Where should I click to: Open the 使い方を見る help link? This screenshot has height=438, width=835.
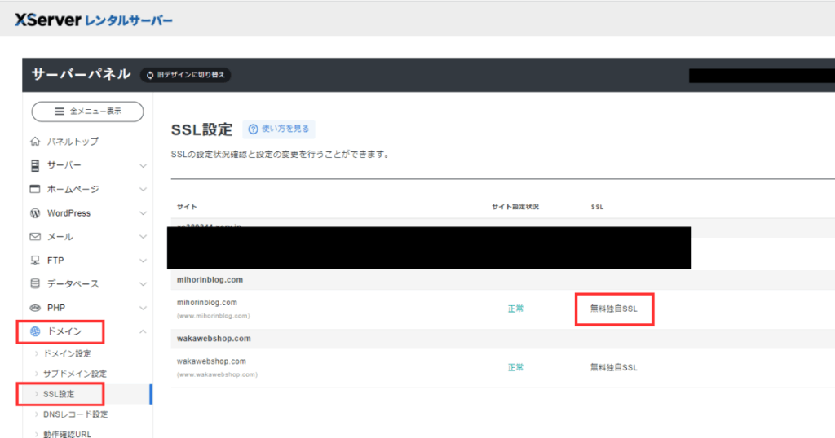279,129
